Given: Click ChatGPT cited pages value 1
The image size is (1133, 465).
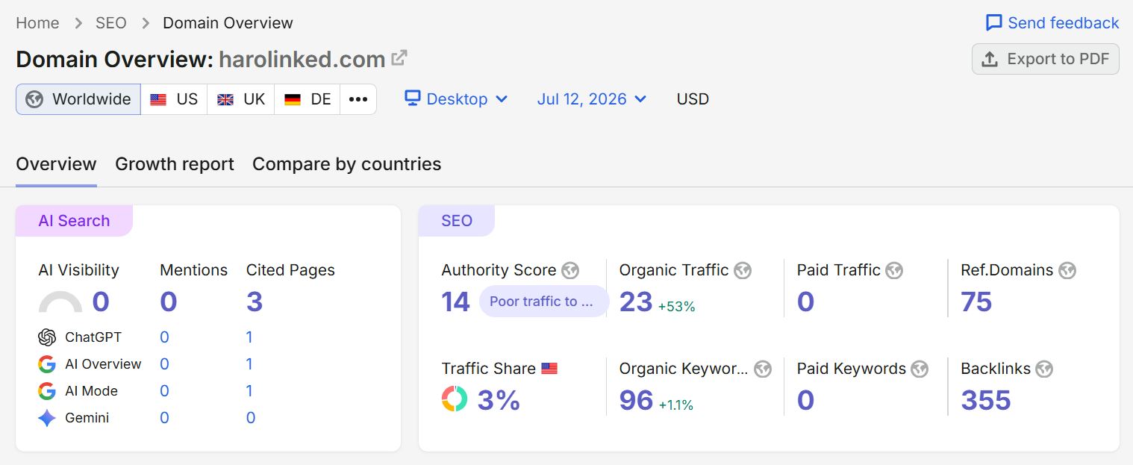Looking at the screenshot, I should pyautogui.click(x=249, y=337).
